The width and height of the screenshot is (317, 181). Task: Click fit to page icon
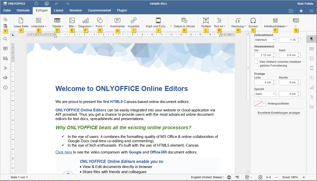(x=261, y=177)
